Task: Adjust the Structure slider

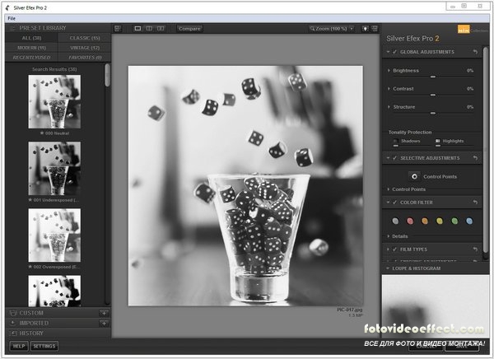Action: 433,113
